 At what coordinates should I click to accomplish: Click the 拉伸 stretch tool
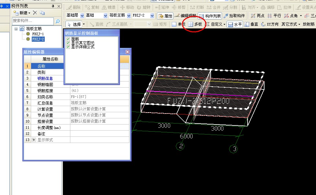(284, 7)
